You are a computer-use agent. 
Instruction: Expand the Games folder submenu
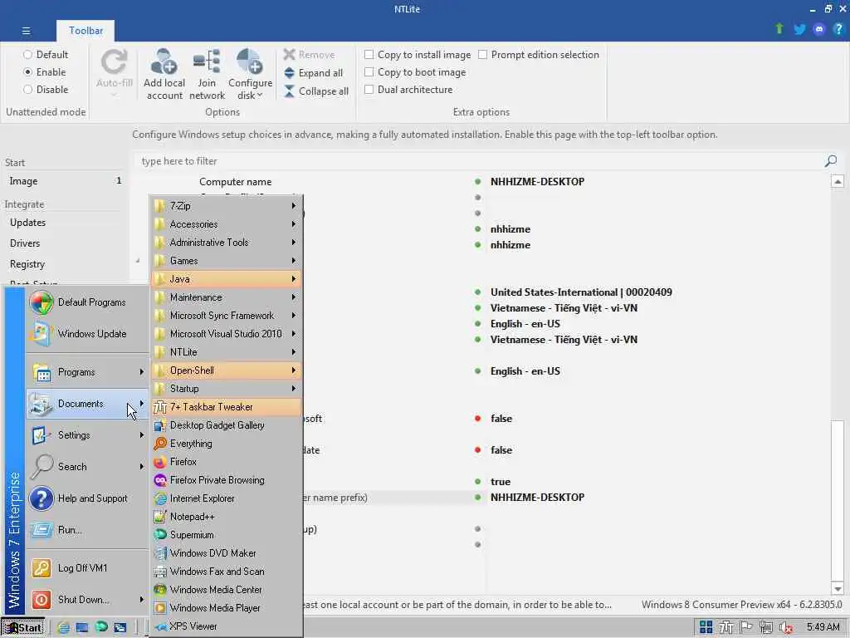(x=227, y=261)
